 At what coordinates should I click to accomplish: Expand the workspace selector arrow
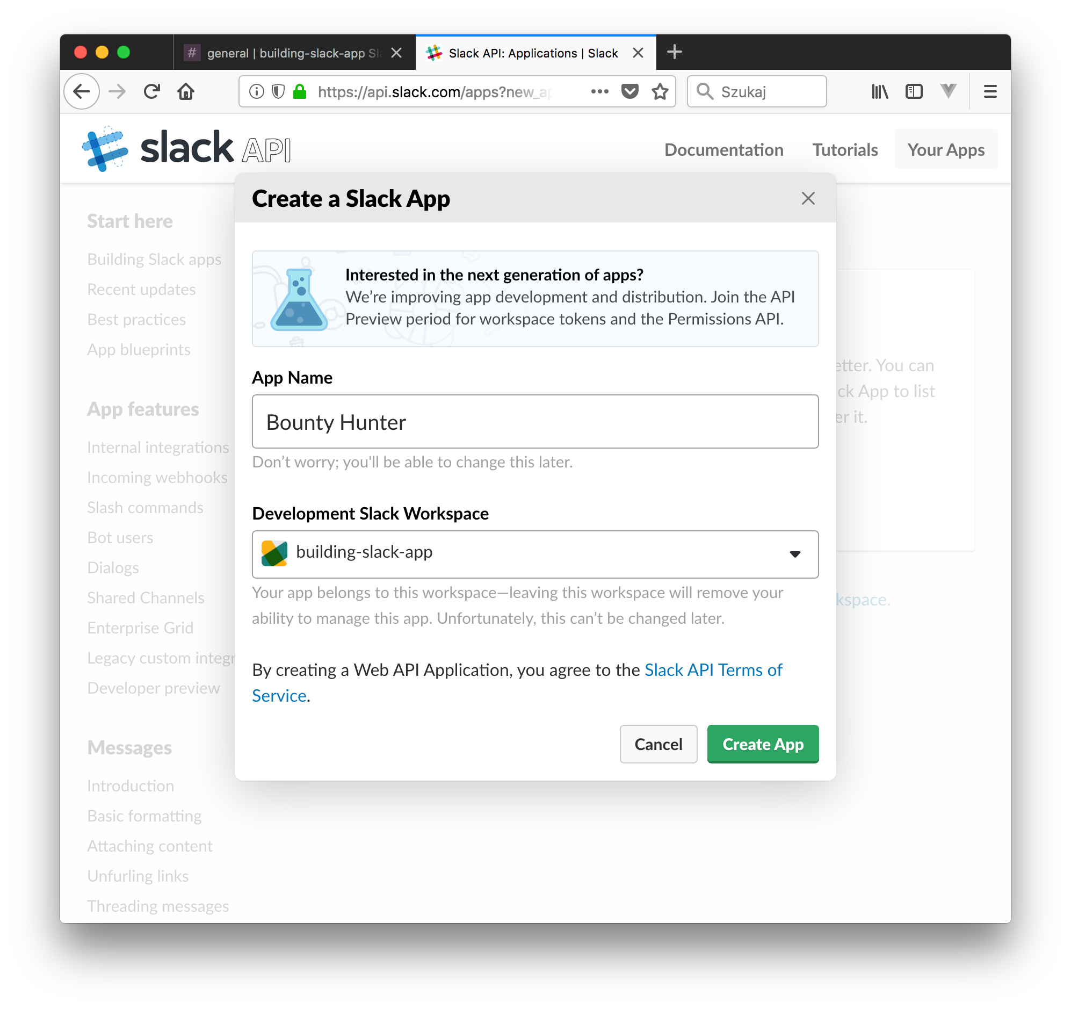(795, 553)
